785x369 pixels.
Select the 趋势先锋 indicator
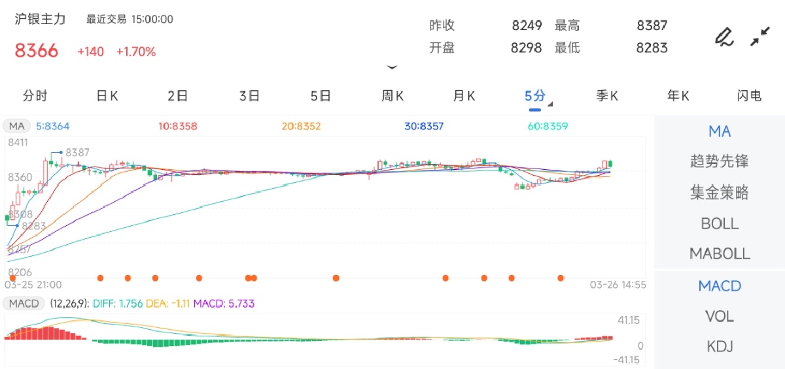[720, 161]
